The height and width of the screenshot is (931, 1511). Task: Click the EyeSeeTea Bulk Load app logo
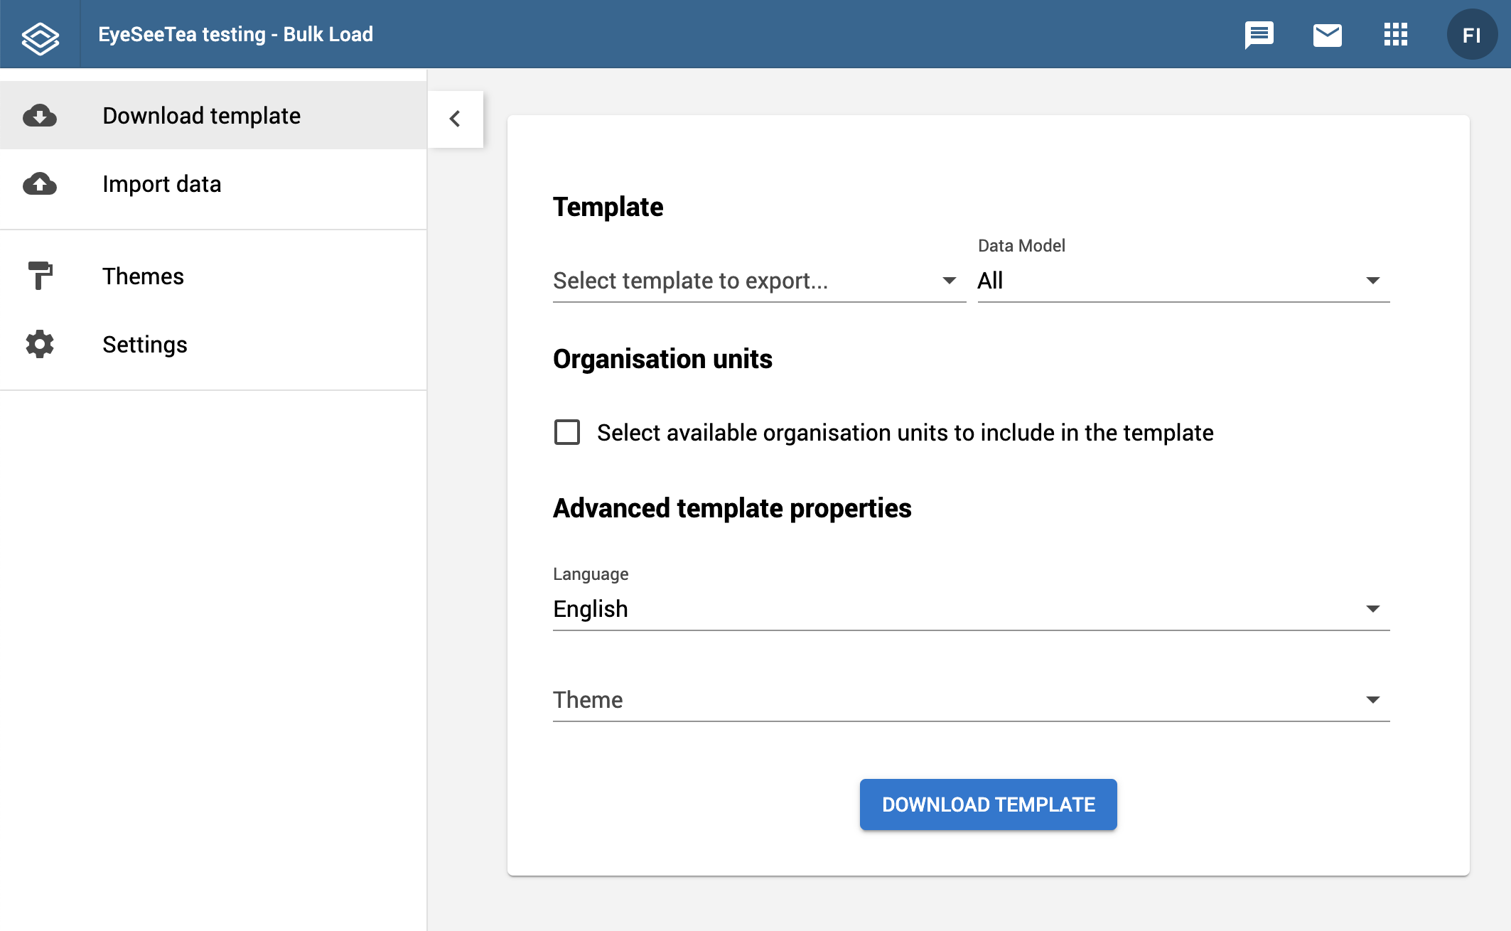39,35
